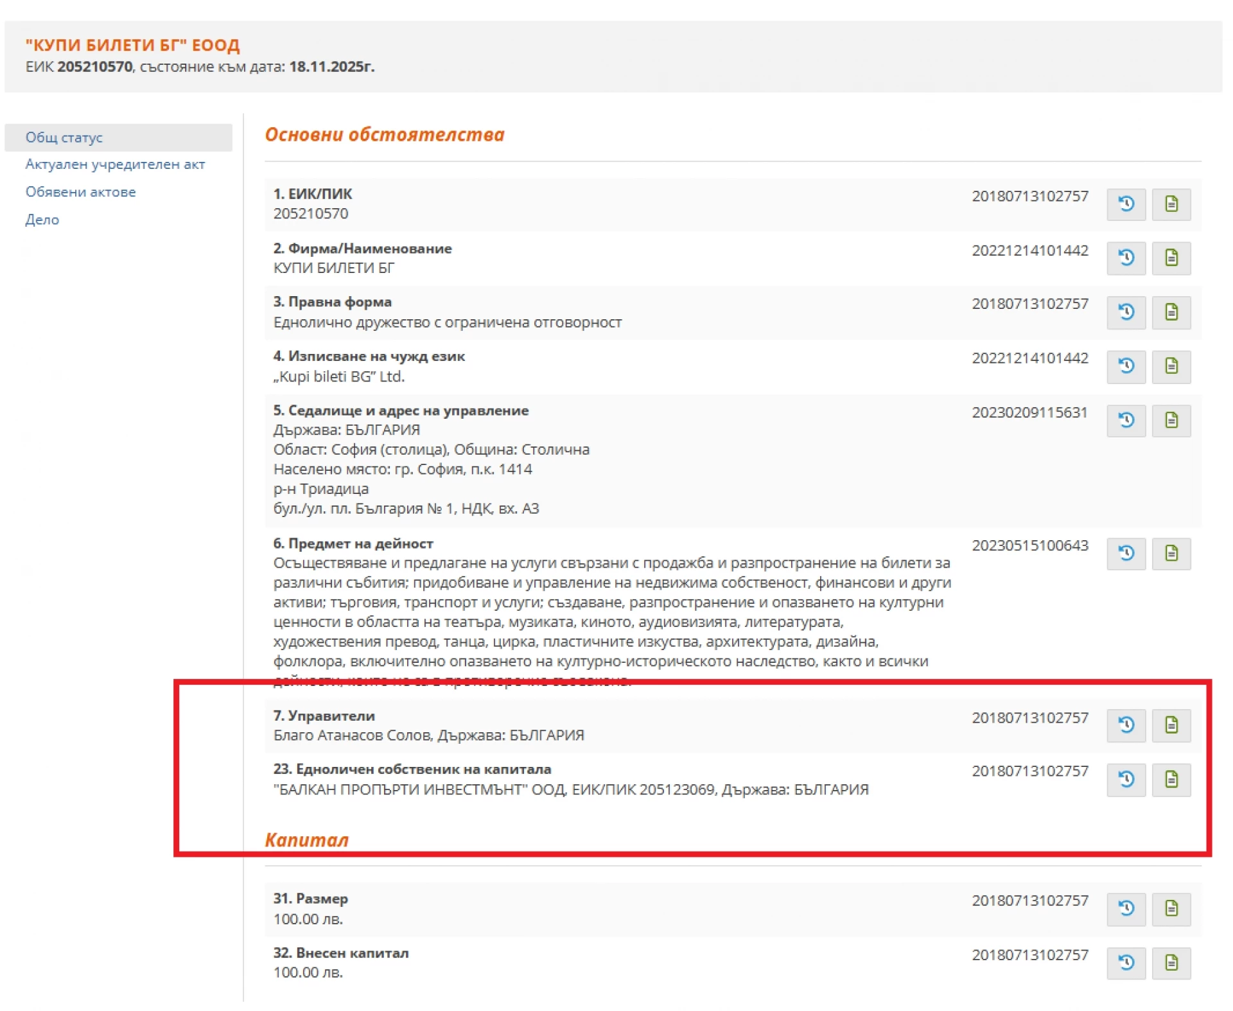Image resolution: width=1233 pixels, height=1011 pixels.
Task: Open document icon for Размер capital row
Action: click(1171, 908)
